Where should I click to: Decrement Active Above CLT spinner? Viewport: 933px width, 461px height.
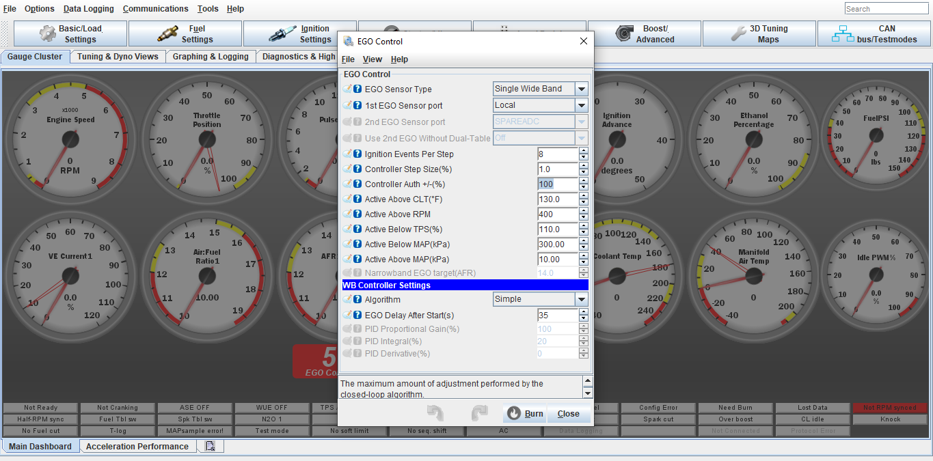tap(583, 203)
